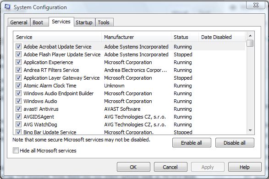Confirm with the OK button
269x179 pixels.
(x=133, y=167)
